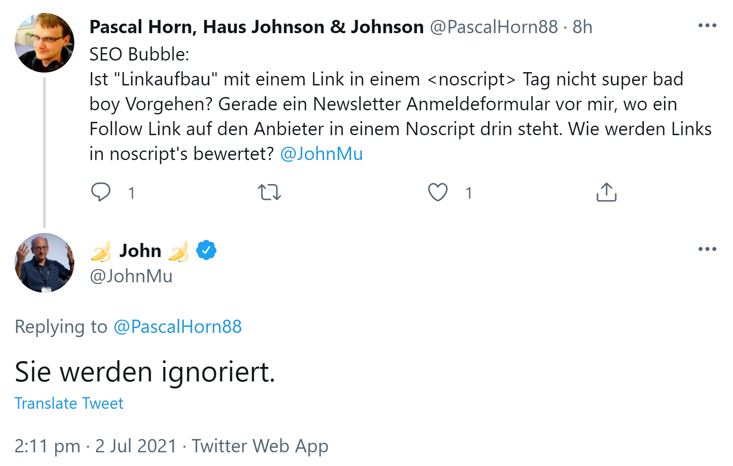Click the 8h timestamp on Pascal's tweet
This screenshot has width=733, height=466.
click(x=582, y=27)
